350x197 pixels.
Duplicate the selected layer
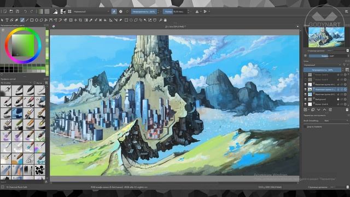click(x=313, y=109)
